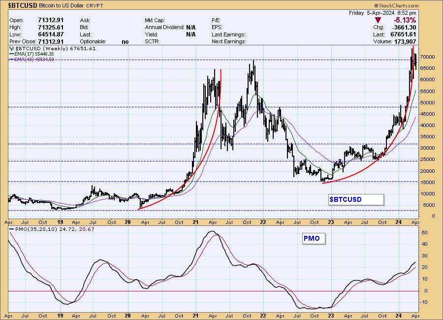Click the Optionable 'no' value
The height and width of the screenshot is (320, 443).
(x=125, y=42)
